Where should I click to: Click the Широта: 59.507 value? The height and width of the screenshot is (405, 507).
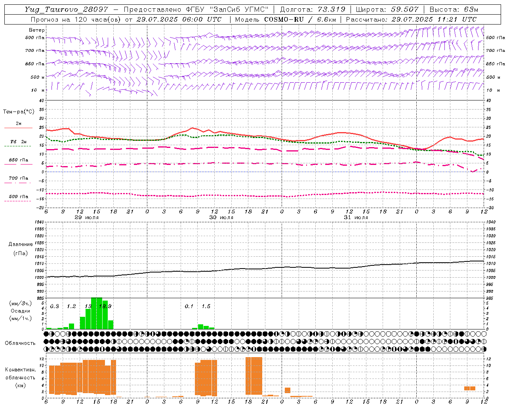(x=387, y=9)
